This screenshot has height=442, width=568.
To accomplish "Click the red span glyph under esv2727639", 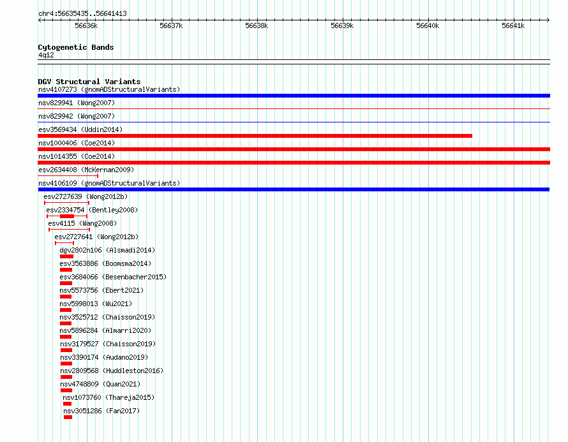I will (66, 203).
